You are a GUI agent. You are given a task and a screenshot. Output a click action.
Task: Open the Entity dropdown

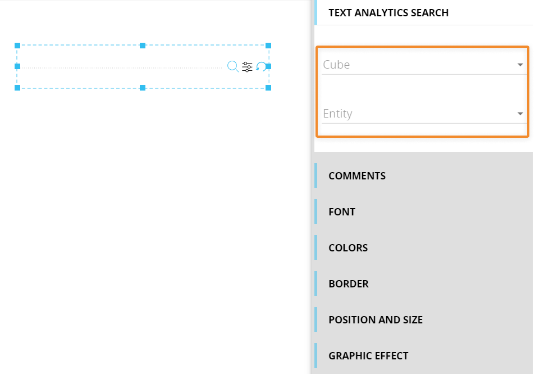coord(423,114)
